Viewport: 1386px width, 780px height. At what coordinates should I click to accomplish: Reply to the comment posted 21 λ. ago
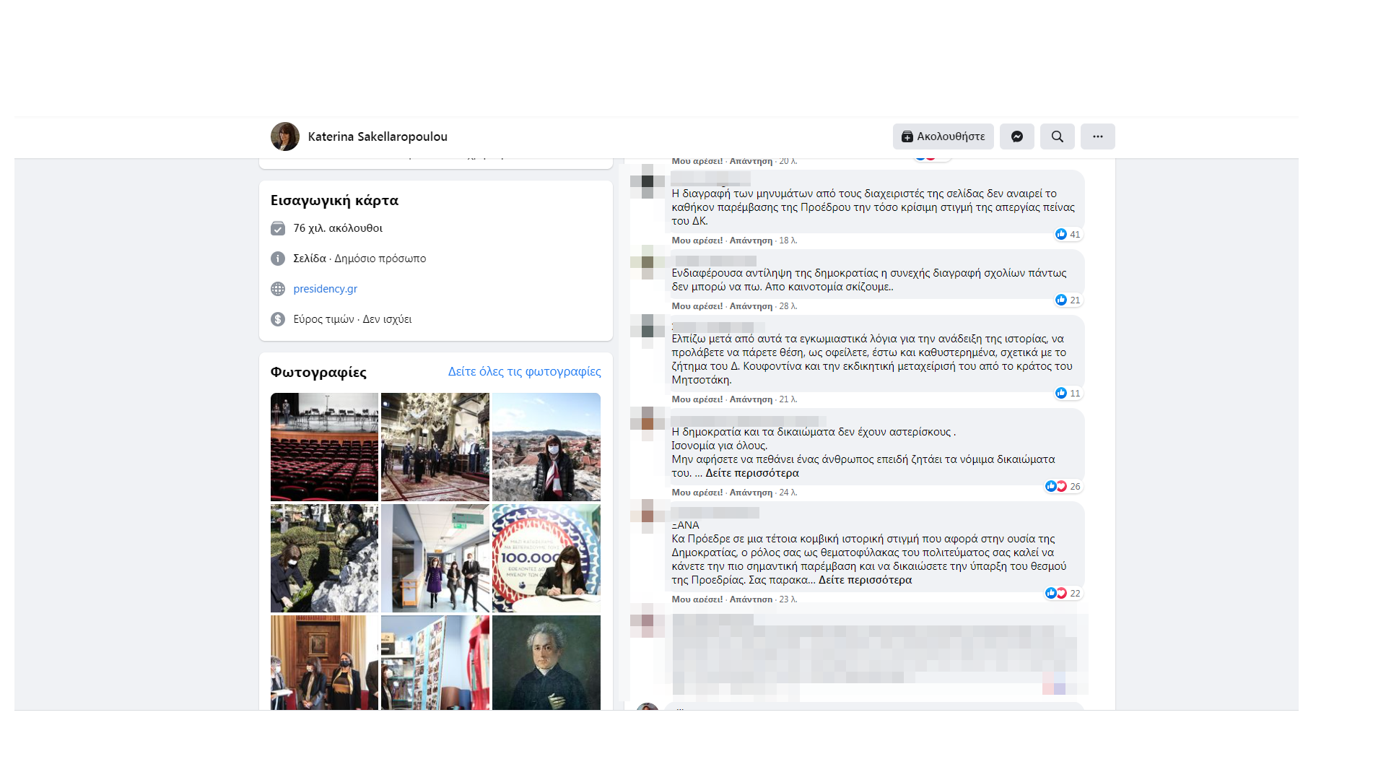click(751, 399)
